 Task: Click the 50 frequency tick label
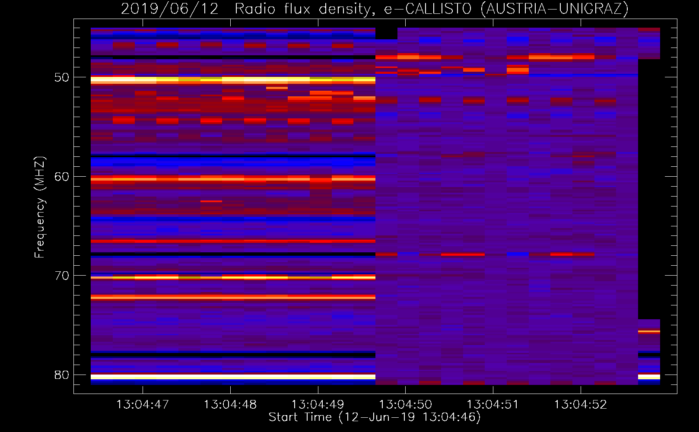[62, 77]
